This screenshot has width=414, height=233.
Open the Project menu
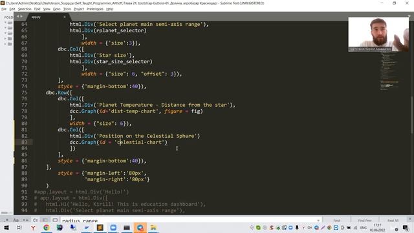pyautogui.click(x=79, y=9)
